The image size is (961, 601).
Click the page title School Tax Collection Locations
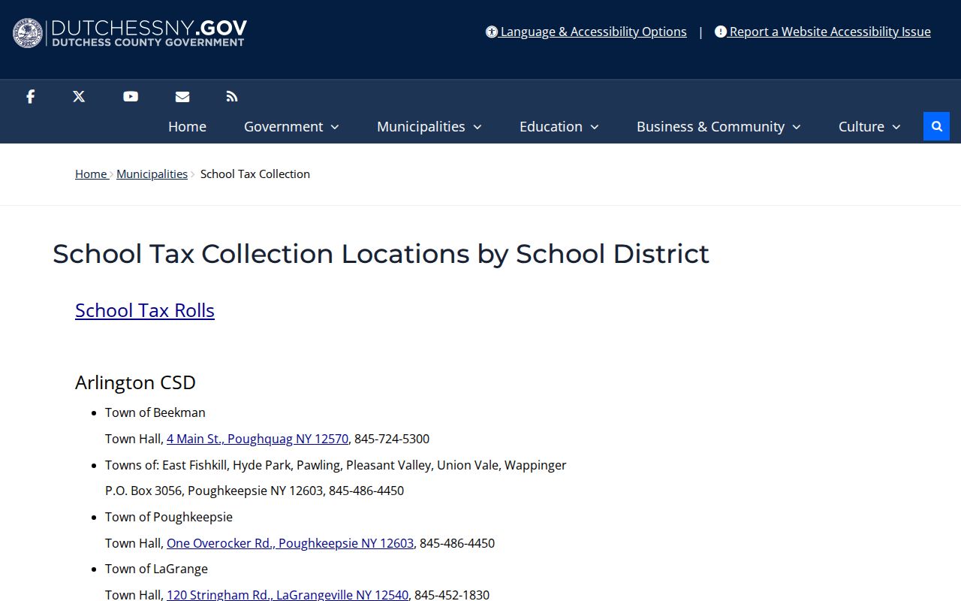coord(381,254)
